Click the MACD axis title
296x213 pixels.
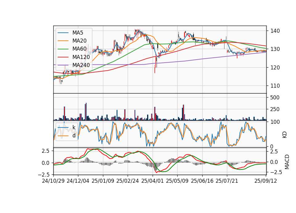click(287, 162)
